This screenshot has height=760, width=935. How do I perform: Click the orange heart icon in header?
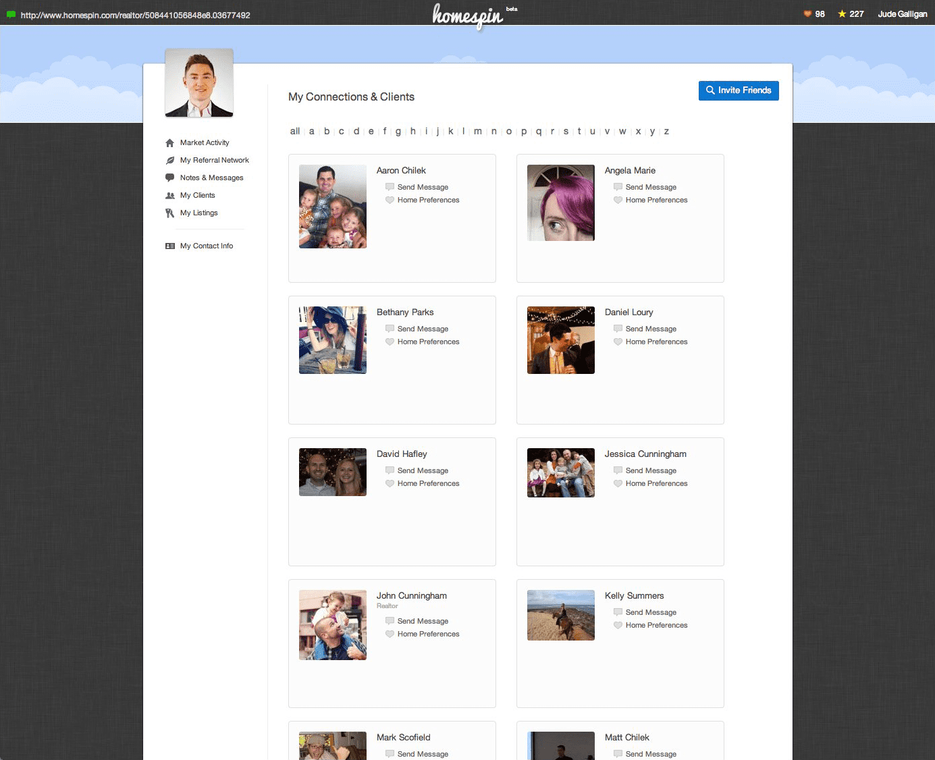click(x=807, y=14)
